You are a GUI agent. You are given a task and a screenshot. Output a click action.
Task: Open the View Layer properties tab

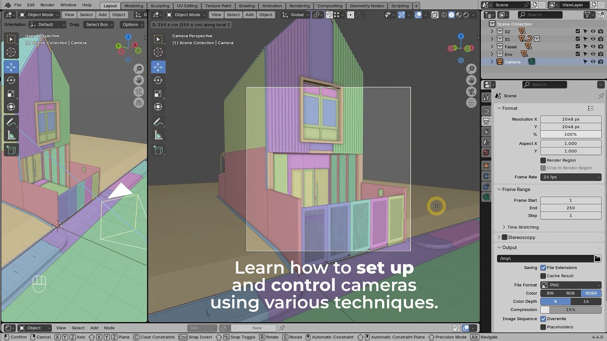(x=486, y=132)
